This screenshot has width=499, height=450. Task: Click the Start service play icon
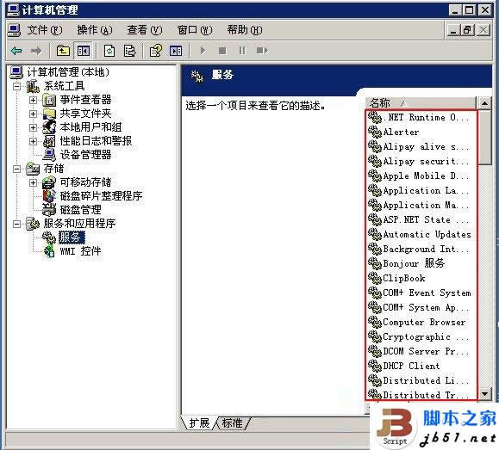click(203, 51)
